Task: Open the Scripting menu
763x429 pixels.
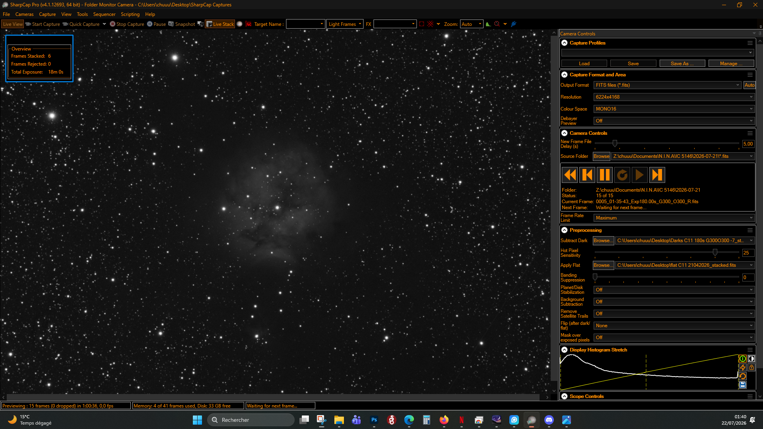Action: [x=130, y=14]
